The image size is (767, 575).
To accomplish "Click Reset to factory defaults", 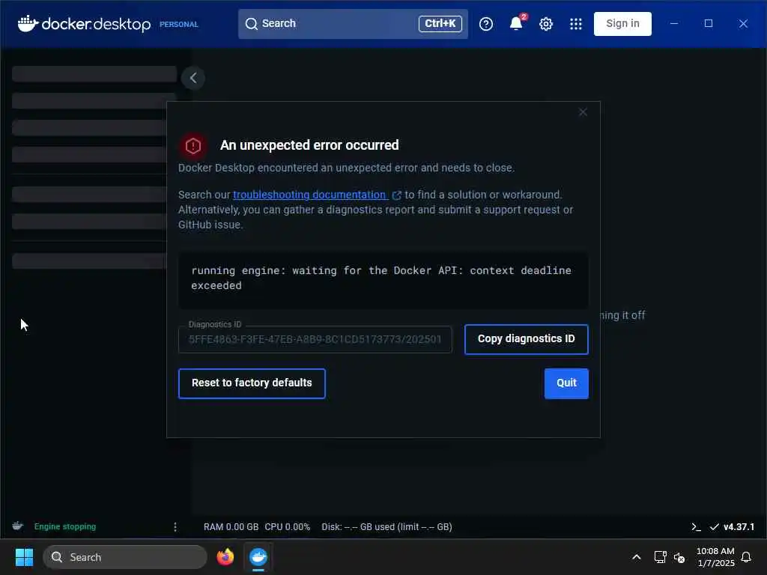I will point(252,383).
